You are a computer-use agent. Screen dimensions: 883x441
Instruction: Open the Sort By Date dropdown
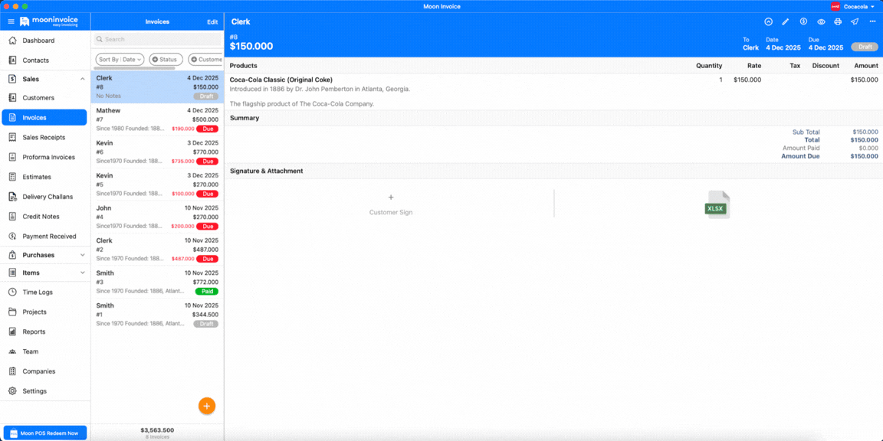120,59
